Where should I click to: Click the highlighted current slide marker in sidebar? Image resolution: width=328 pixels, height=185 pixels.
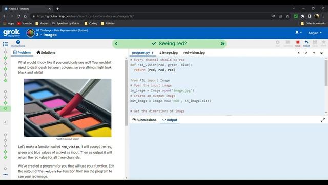(x=5, y=108)
